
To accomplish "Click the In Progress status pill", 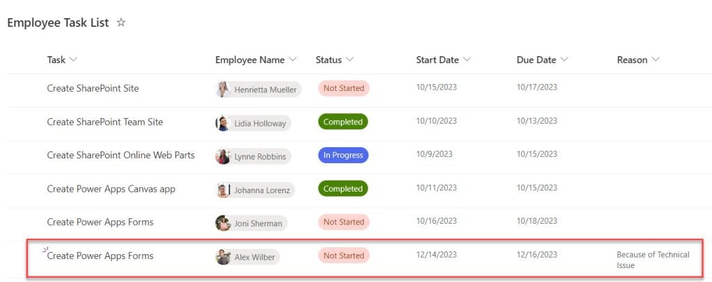I will [x=343, y=155].
